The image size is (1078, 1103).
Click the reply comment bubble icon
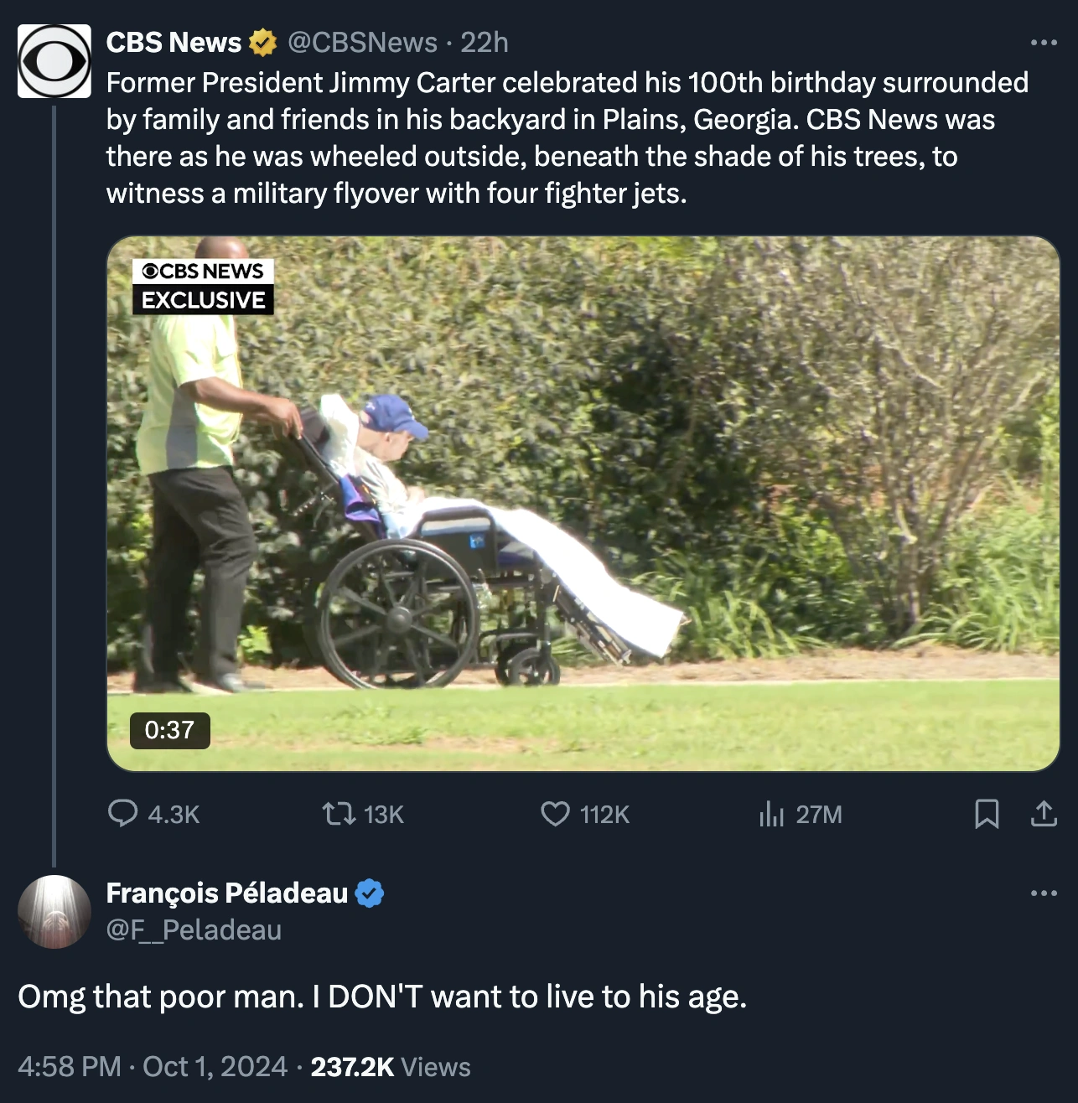[123, 813]
